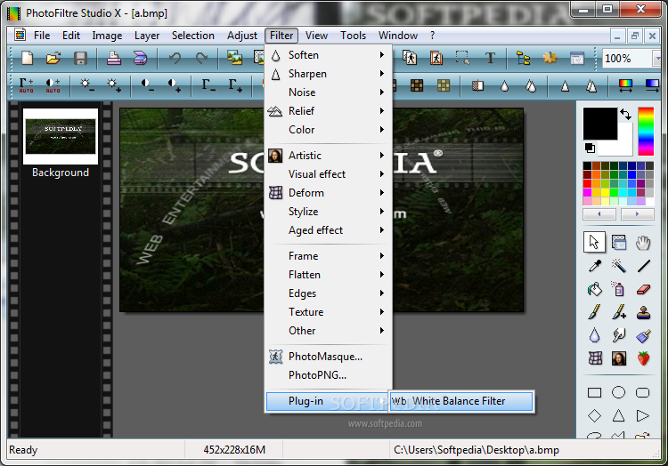Select the Paint bucket fill tool
Image resolution: width=668 pixels, height=466 pixels.
(594, 290)
